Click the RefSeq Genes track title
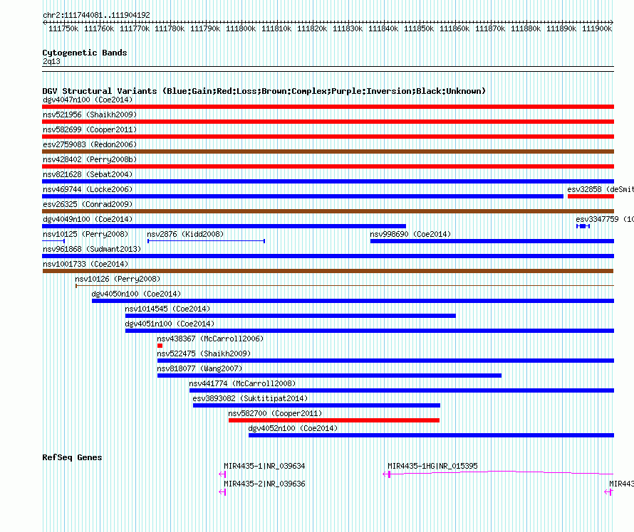Screen dimensions: 634x532 tap(72, 457)
